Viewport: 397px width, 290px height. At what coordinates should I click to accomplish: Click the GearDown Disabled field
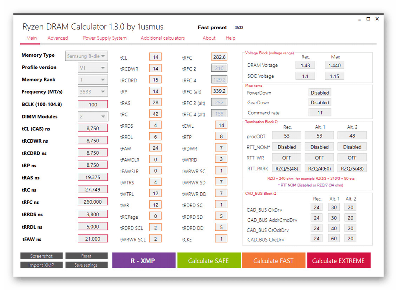320,103
